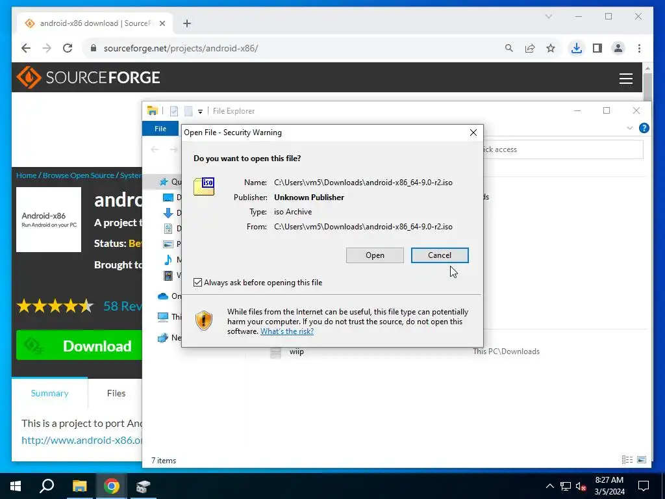The height and width of the screenshot is (499, 665).
Task: Close the android-x86 download tab
Action: pyautogui.click(x=162, y=24)
